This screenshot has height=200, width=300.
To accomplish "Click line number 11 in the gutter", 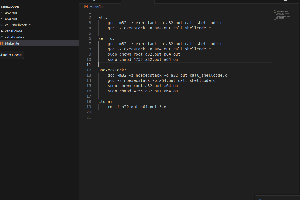I will point(89,65).
